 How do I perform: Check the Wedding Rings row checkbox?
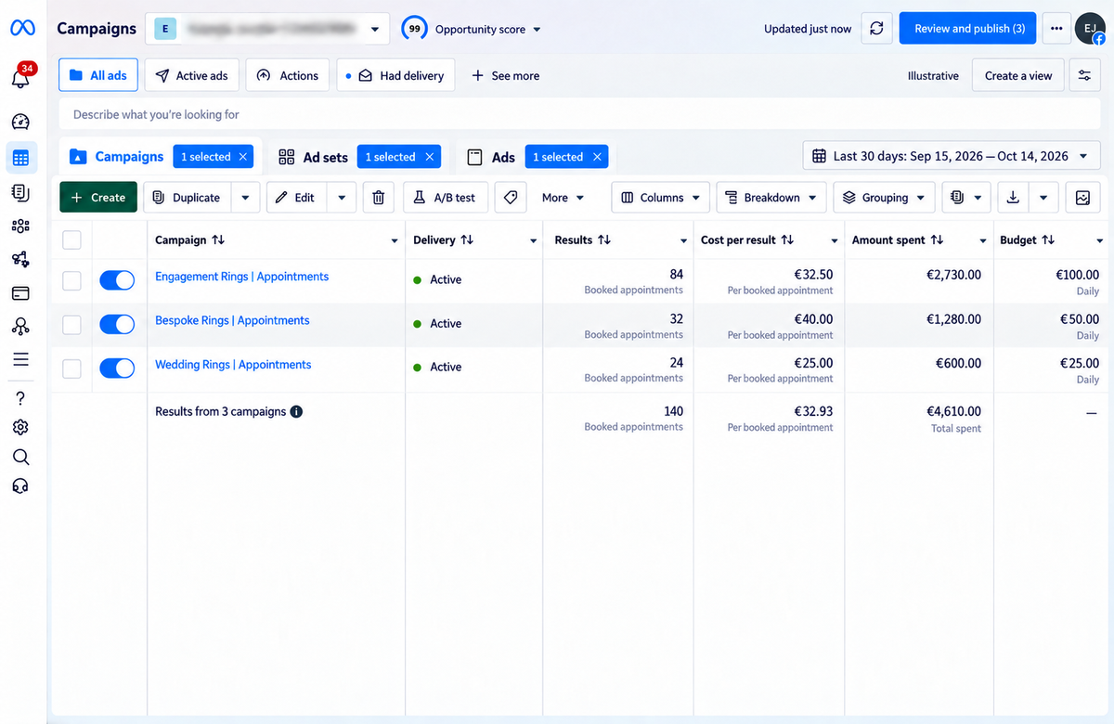[71, 368]
